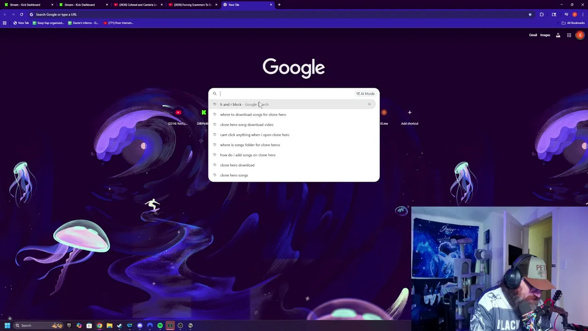
Task: Click the magnifier icon in search box
Action: pos(215,94)
